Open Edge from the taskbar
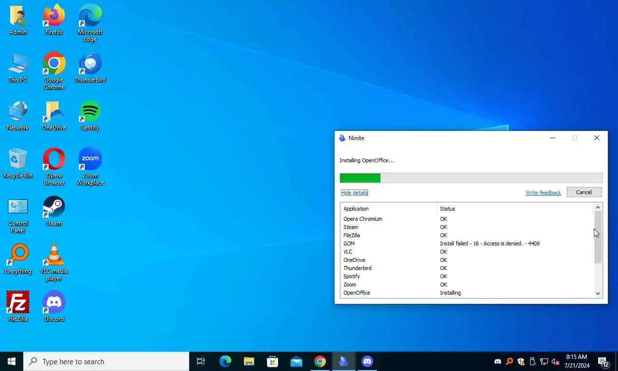The width and height of the screenshot is (618, 371). [x=225, y=361]
